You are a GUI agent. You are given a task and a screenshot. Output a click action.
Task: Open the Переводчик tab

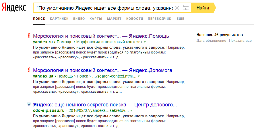tap(159, 19)
